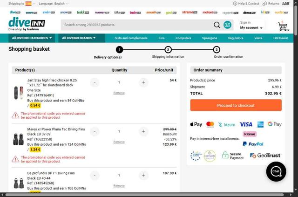
Task: Open the Regulators category
Action: (x=236, y=38)
